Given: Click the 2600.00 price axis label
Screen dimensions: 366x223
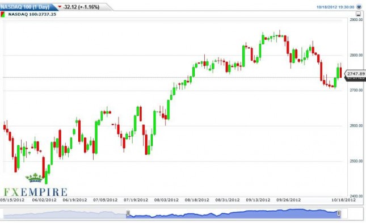Looking at the screenshot, I should (356, 125).
